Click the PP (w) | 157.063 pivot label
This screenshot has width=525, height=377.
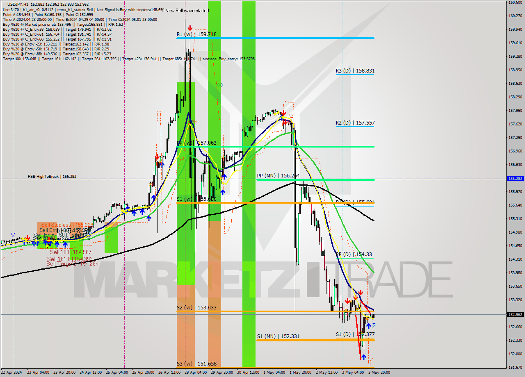click(x=196, y=143)
